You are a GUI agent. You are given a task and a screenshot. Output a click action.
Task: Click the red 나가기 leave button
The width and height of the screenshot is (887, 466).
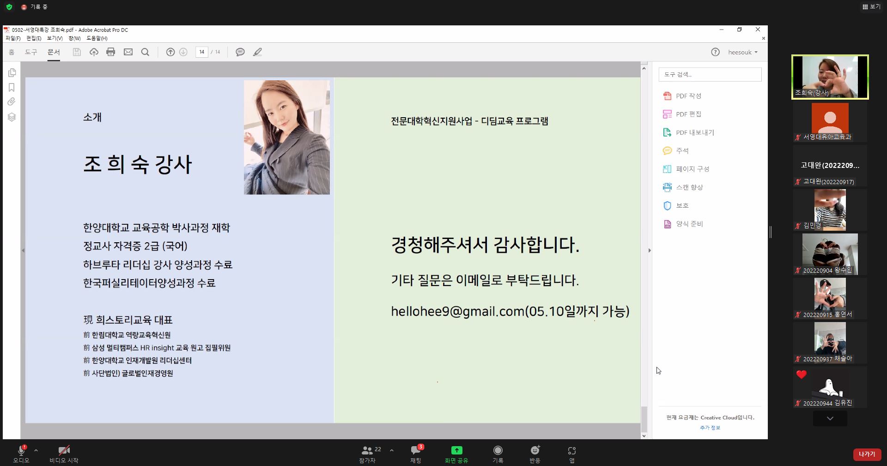tap(867, 454)
